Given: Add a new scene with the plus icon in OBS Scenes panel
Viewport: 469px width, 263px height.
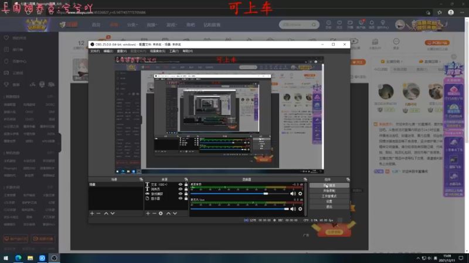Looking at the screenshot, I should [x=92, y=213].
